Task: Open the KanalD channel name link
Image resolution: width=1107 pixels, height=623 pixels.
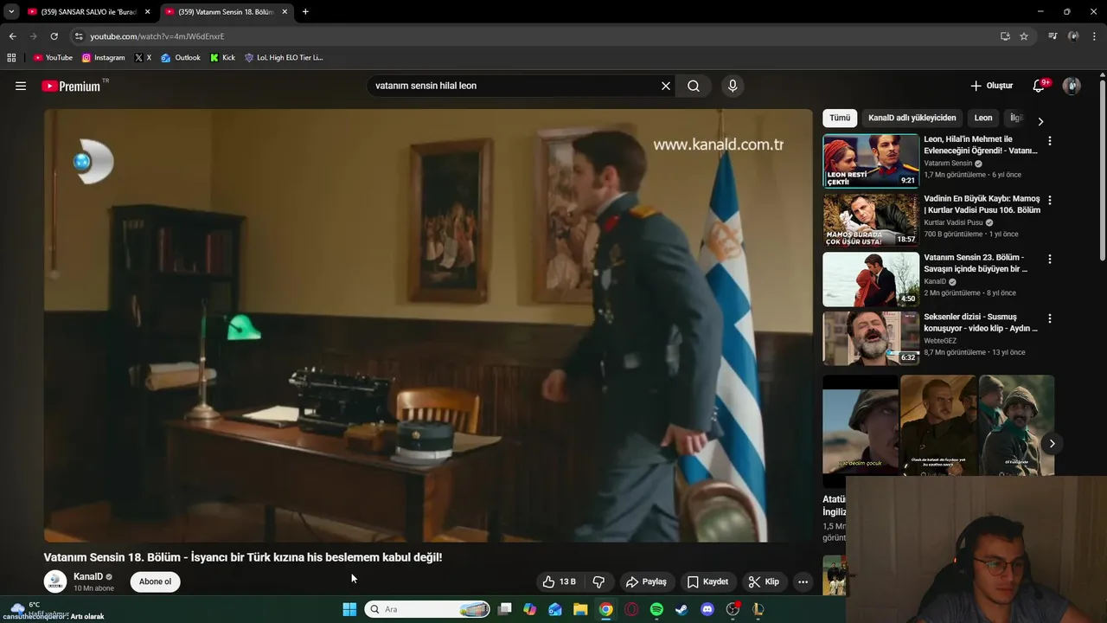Action: click(x=88, y=576)
